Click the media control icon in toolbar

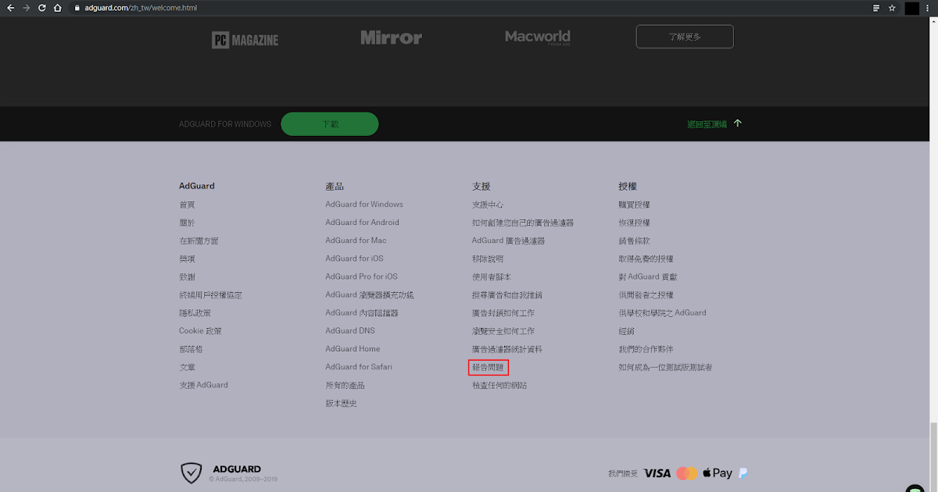coord(876,8)
